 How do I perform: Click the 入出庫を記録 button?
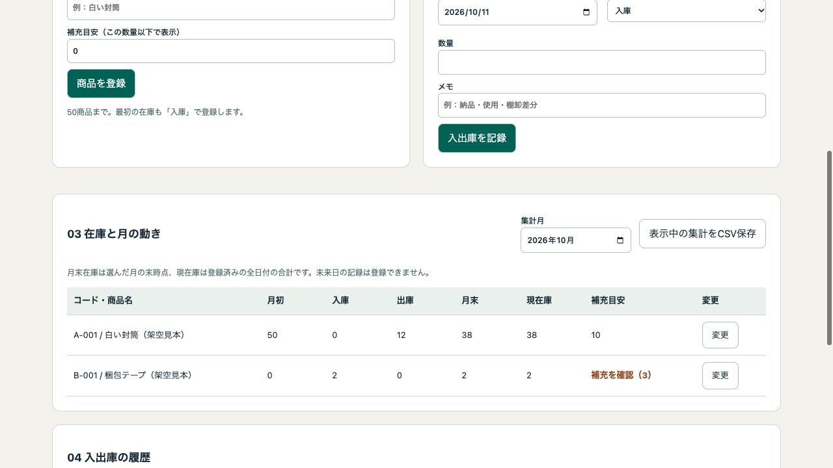(x=477, y=138)
